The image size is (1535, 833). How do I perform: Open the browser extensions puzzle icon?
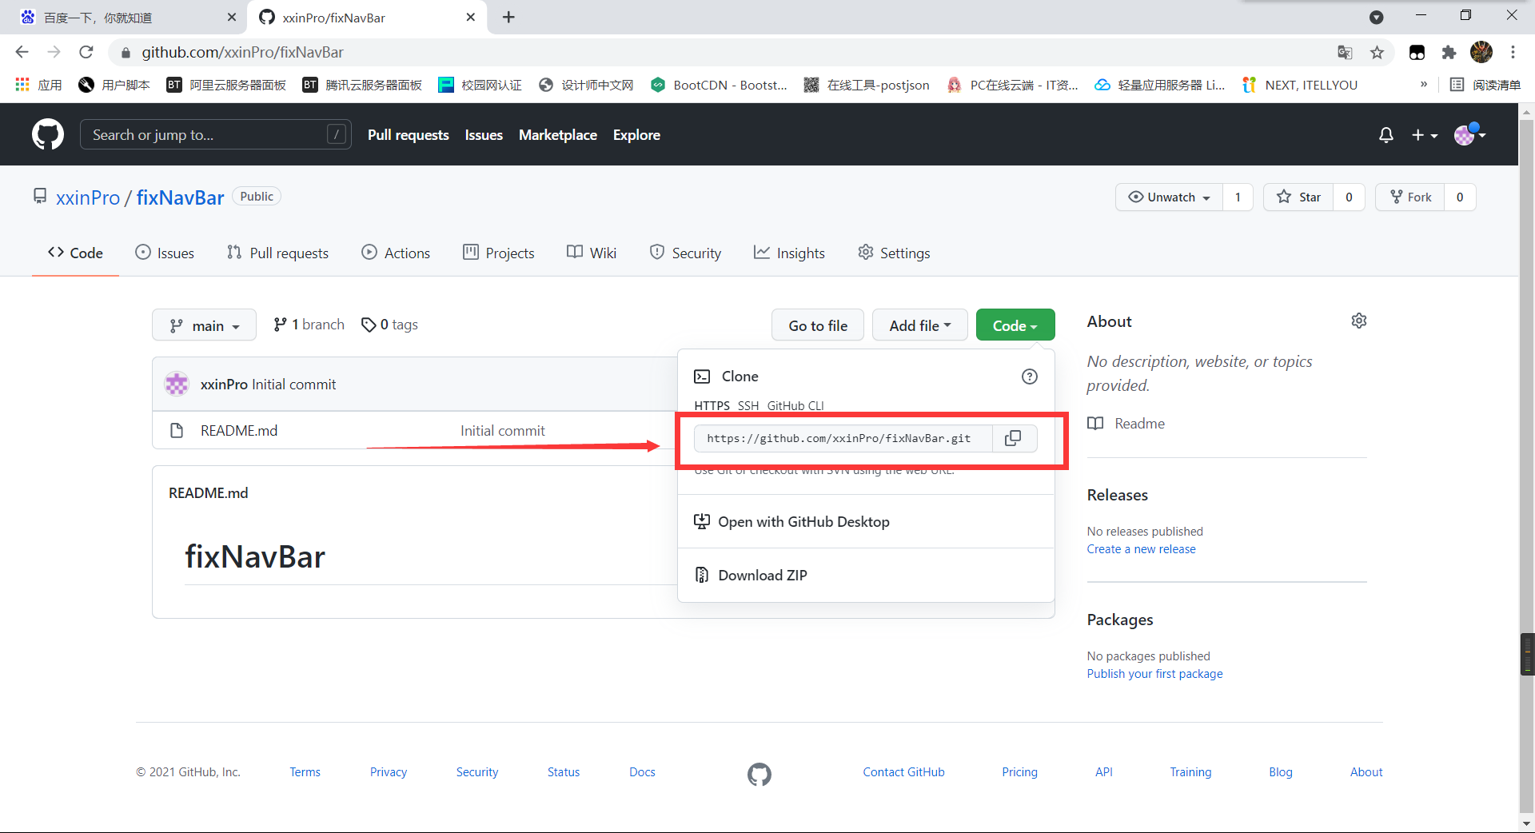coord(1449,52)
